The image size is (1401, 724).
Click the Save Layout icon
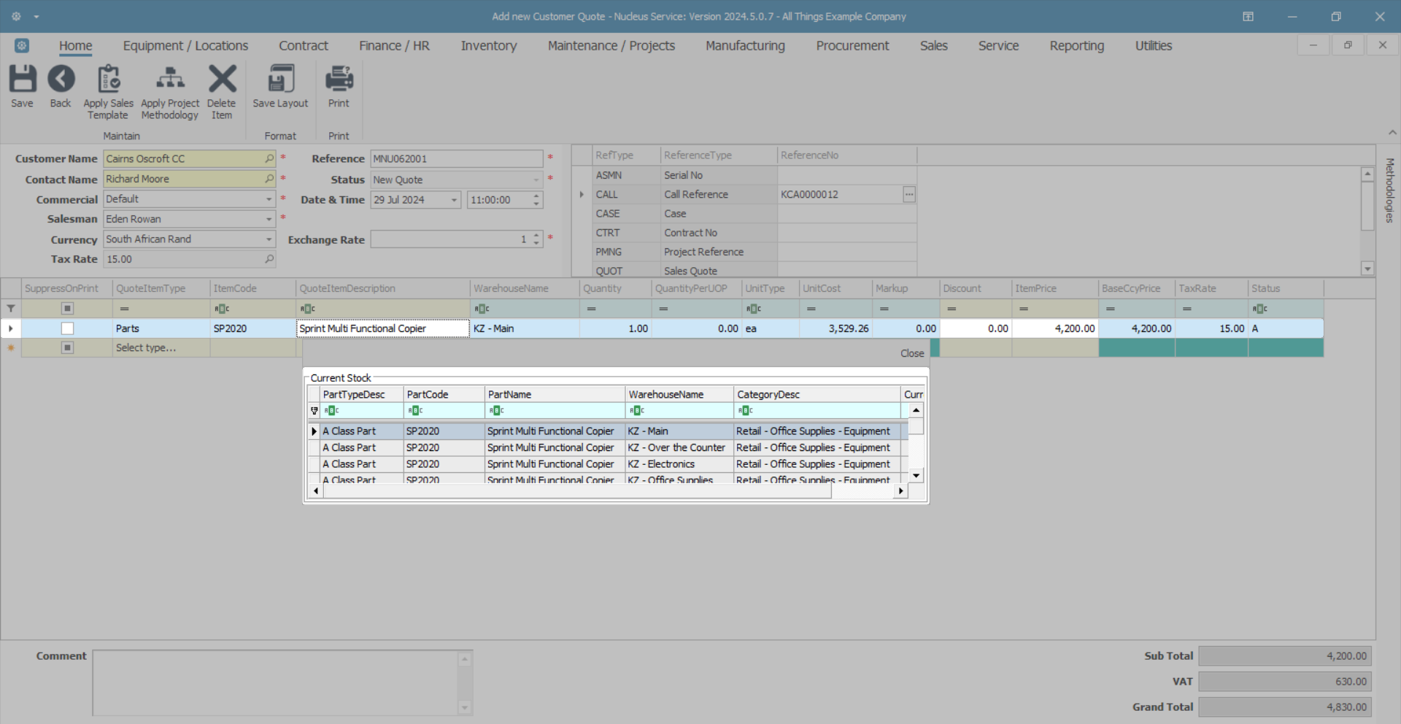(x=280, y=80)
